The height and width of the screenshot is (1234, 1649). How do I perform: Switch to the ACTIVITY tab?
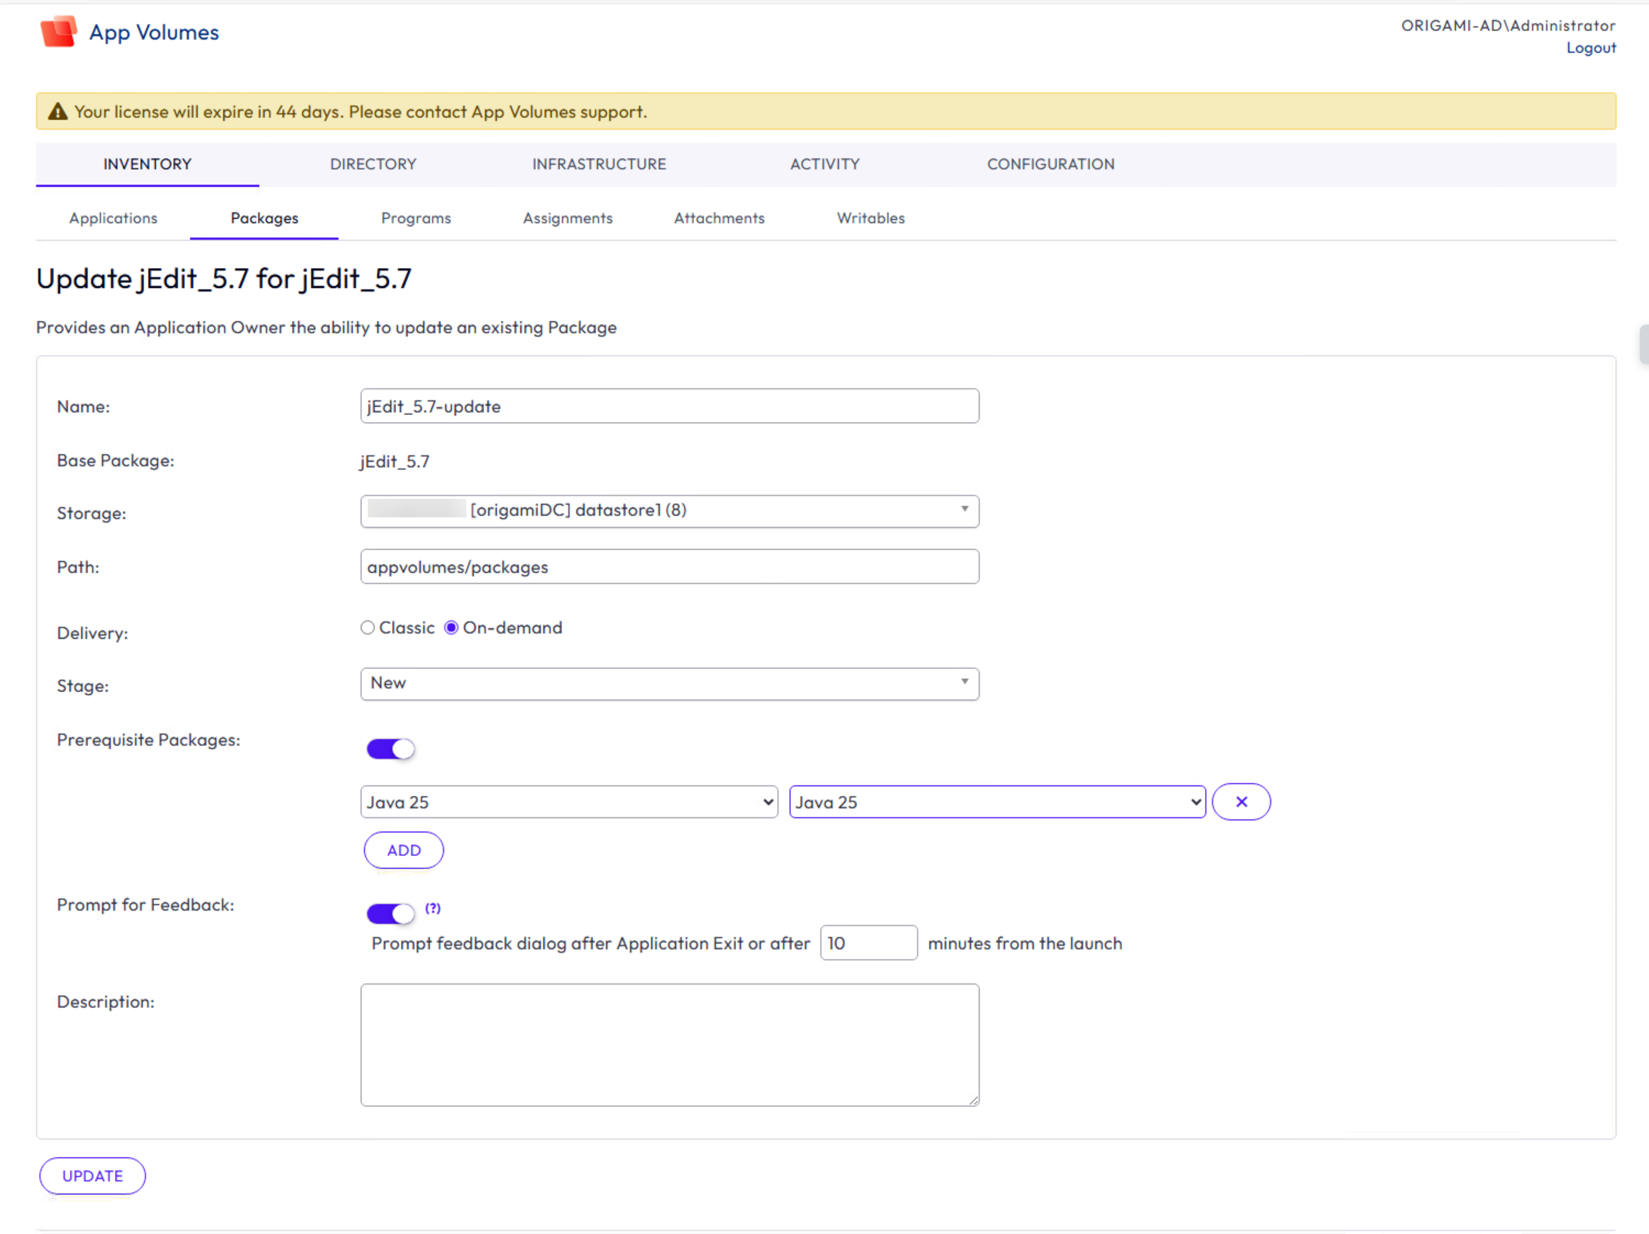(x=825, y=164)
